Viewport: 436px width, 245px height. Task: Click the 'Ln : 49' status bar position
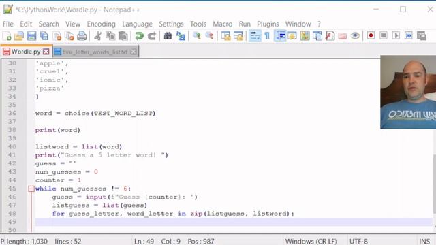point(144,241)
